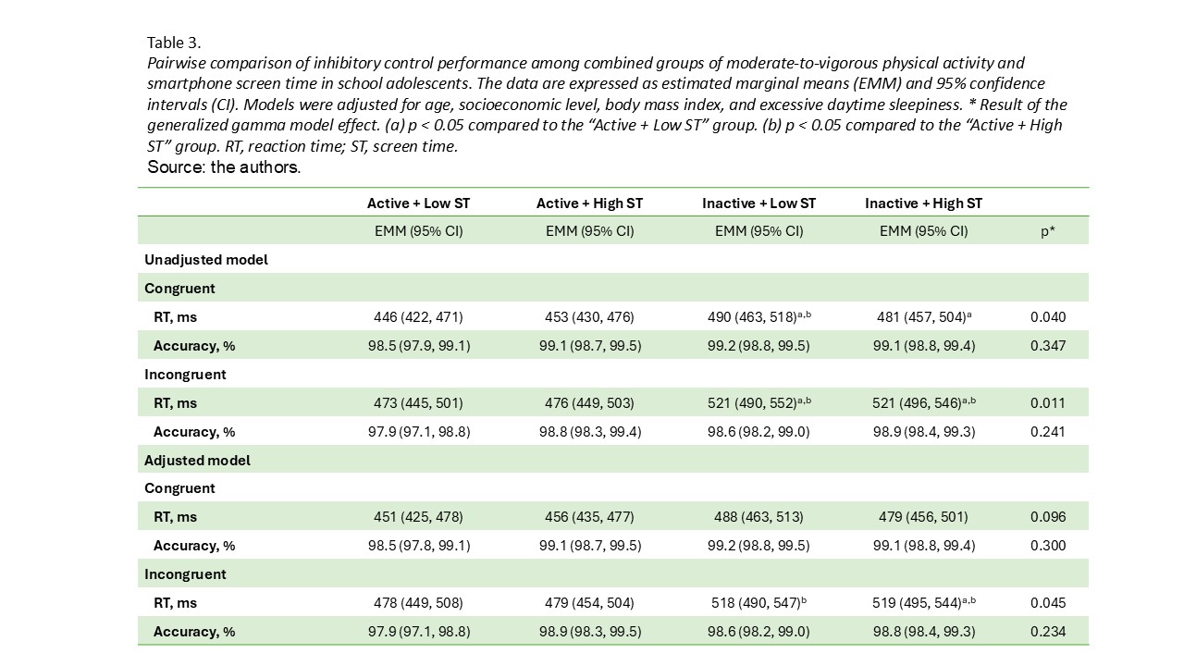Image resolution: width=1184 pixels, height=666 pixels.
Task: Click the "p*" column header
Action: [1048, 231]
